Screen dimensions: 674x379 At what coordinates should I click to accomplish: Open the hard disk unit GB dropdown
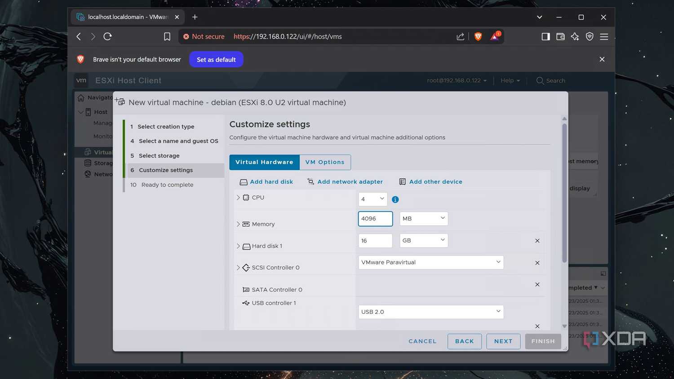click(424, 241)
